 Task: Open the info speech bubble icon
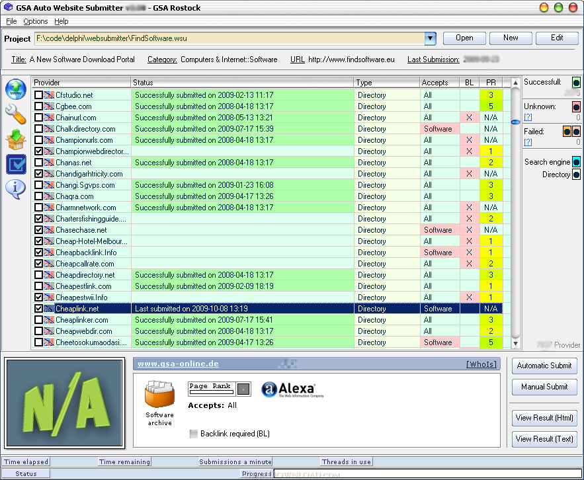pos(15,189)
